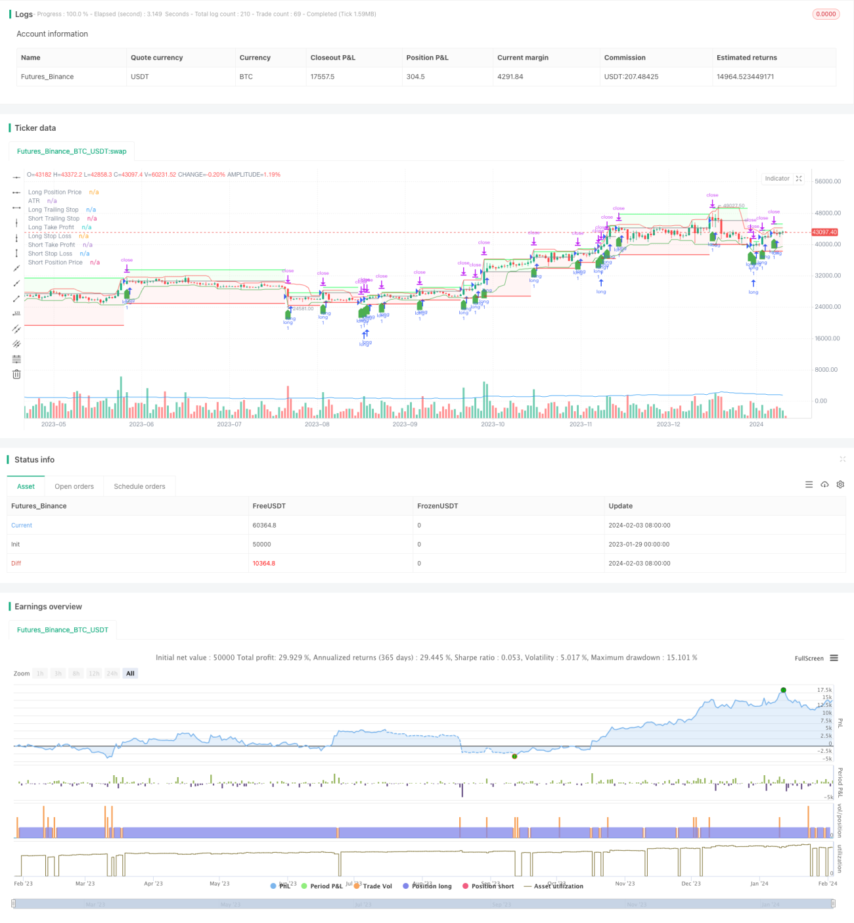
Task: Click the FullScreen button
Action: (x=809, y=658)
